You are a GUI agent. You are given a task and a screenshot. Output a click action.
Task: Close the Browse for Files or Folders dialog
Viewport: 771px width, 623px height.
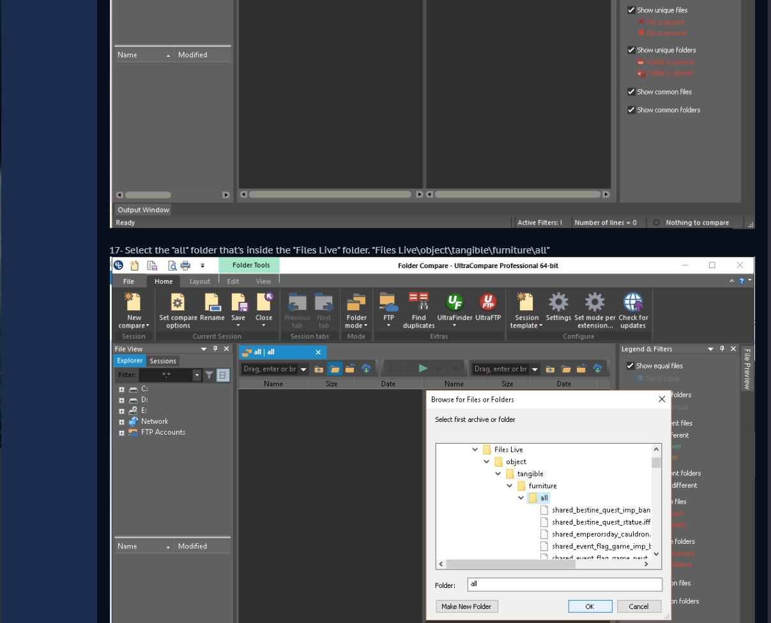pyautogui.click(x=662, y=400)
